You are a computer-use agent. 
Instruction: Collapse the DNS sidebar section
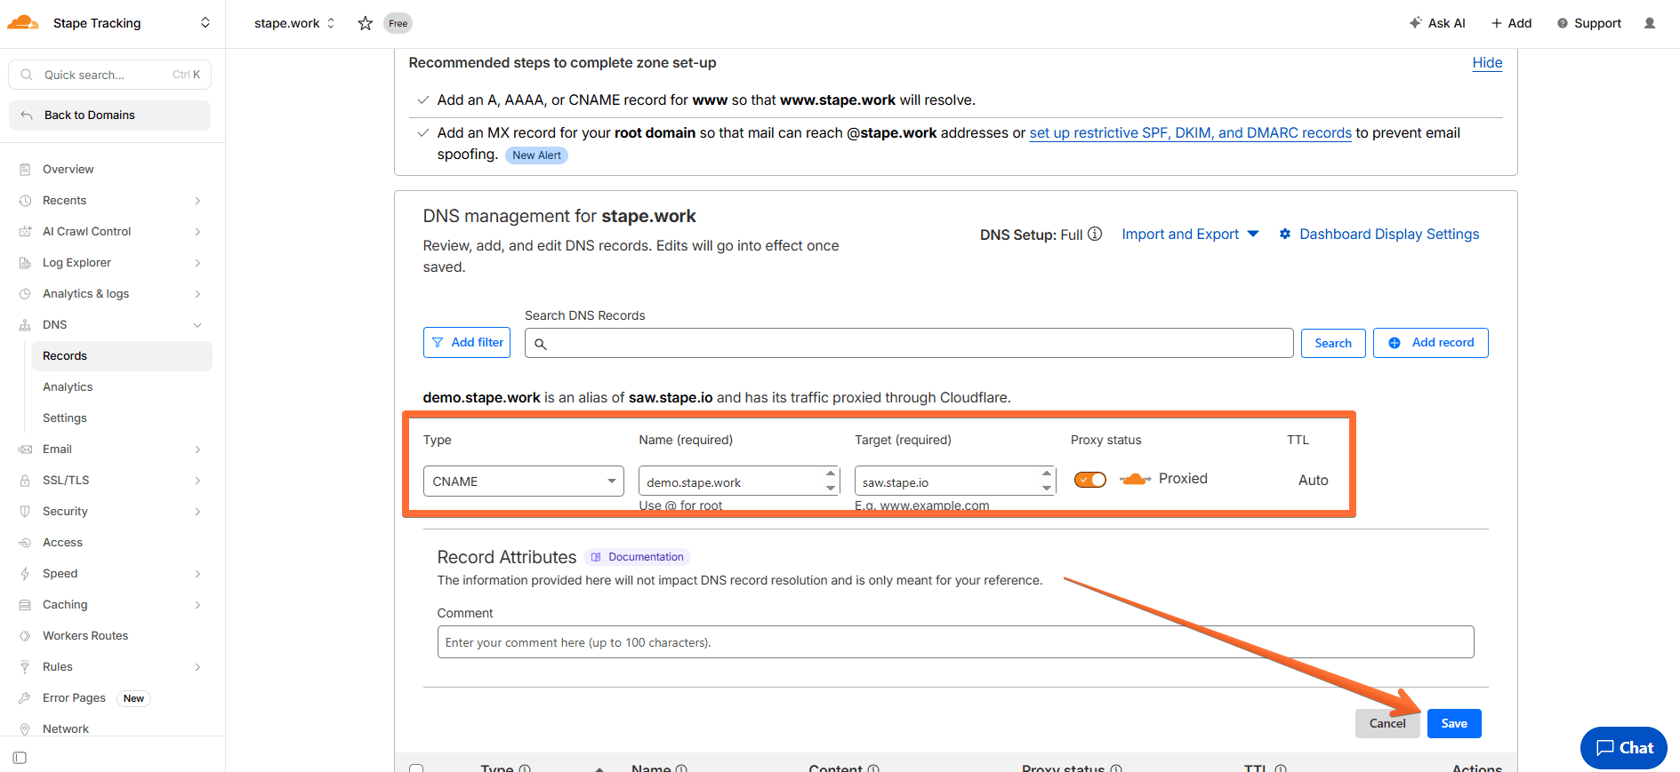[x=197, y=325]
